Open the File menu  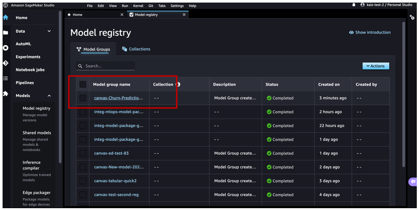[90, 6]
